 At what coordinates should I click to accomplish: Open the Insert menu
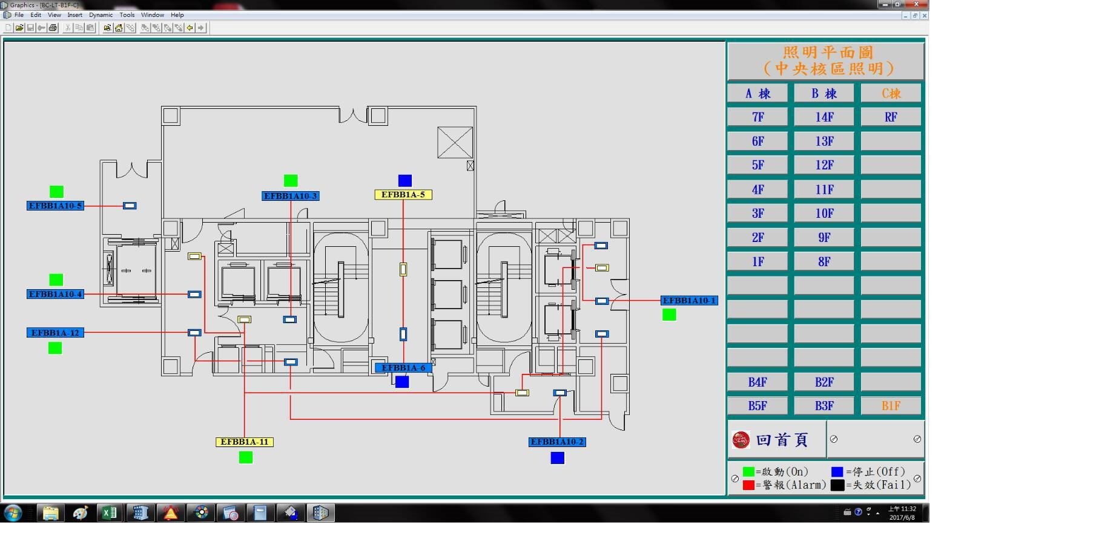pos(75,15)
